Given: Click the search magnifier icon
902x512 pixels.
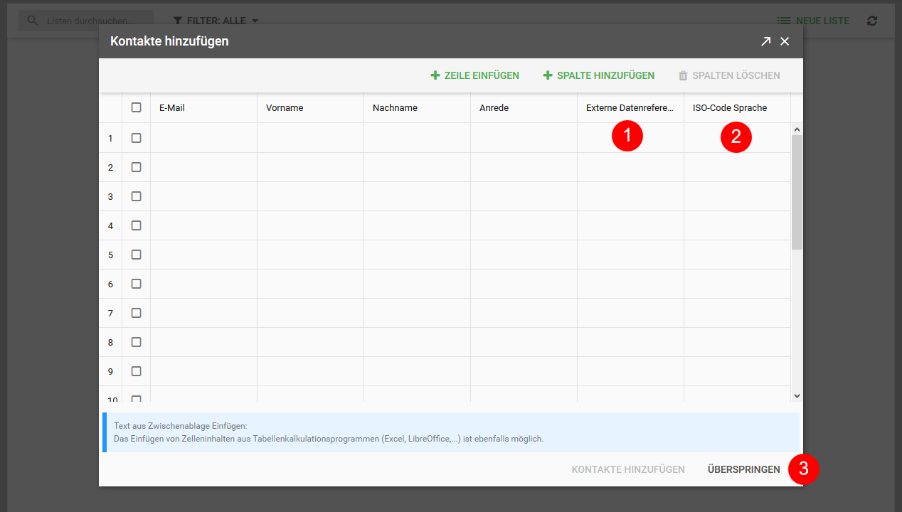Looking at the screenshot, I should click(x=32, y=21).
